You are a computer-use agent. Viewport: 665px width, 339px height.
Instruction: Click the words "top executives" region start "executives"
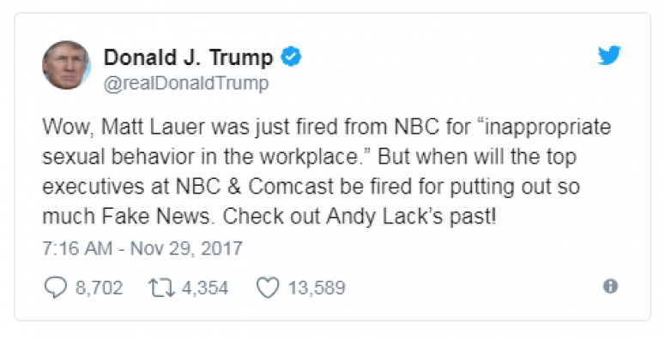coord(94,187)
